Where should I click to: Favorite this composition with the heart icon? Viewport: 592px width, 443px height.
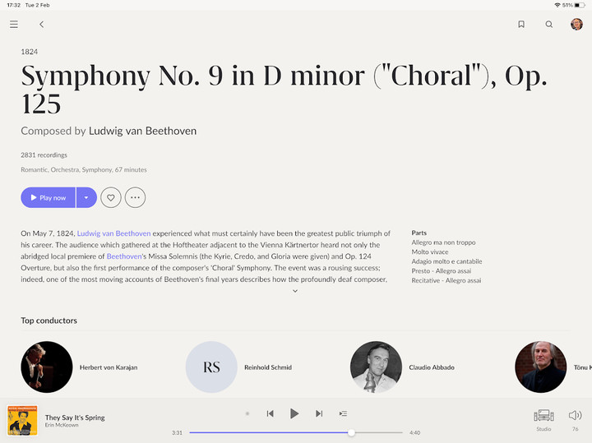pos(111,197)
